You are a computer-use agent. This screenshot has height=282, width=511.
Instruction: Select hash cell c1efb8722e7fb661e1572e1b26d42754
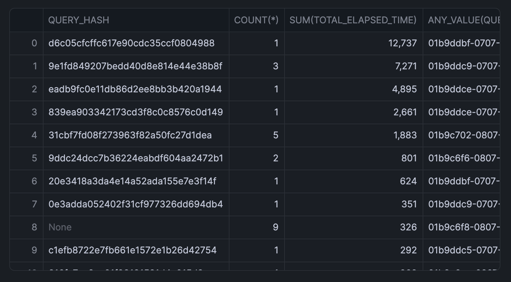[132, 250]
